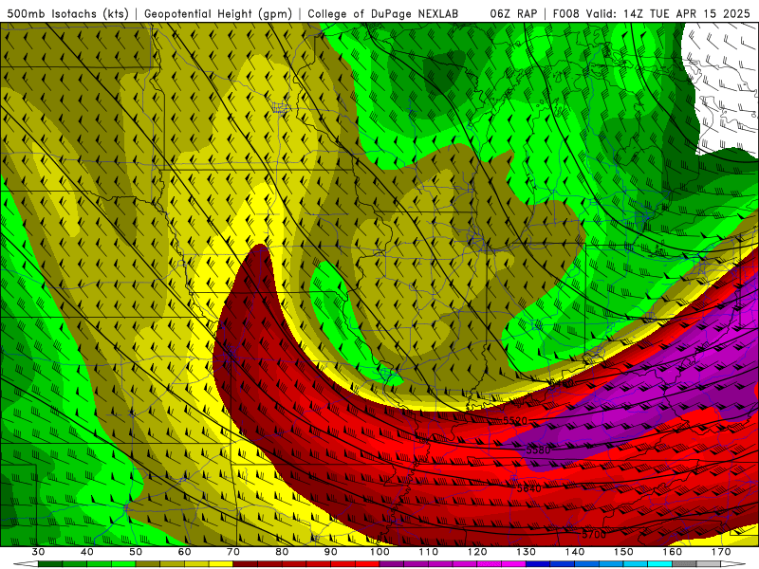Click the 140 value on the color scale
The image size is (759, 569).
click(x=575, y=552)
